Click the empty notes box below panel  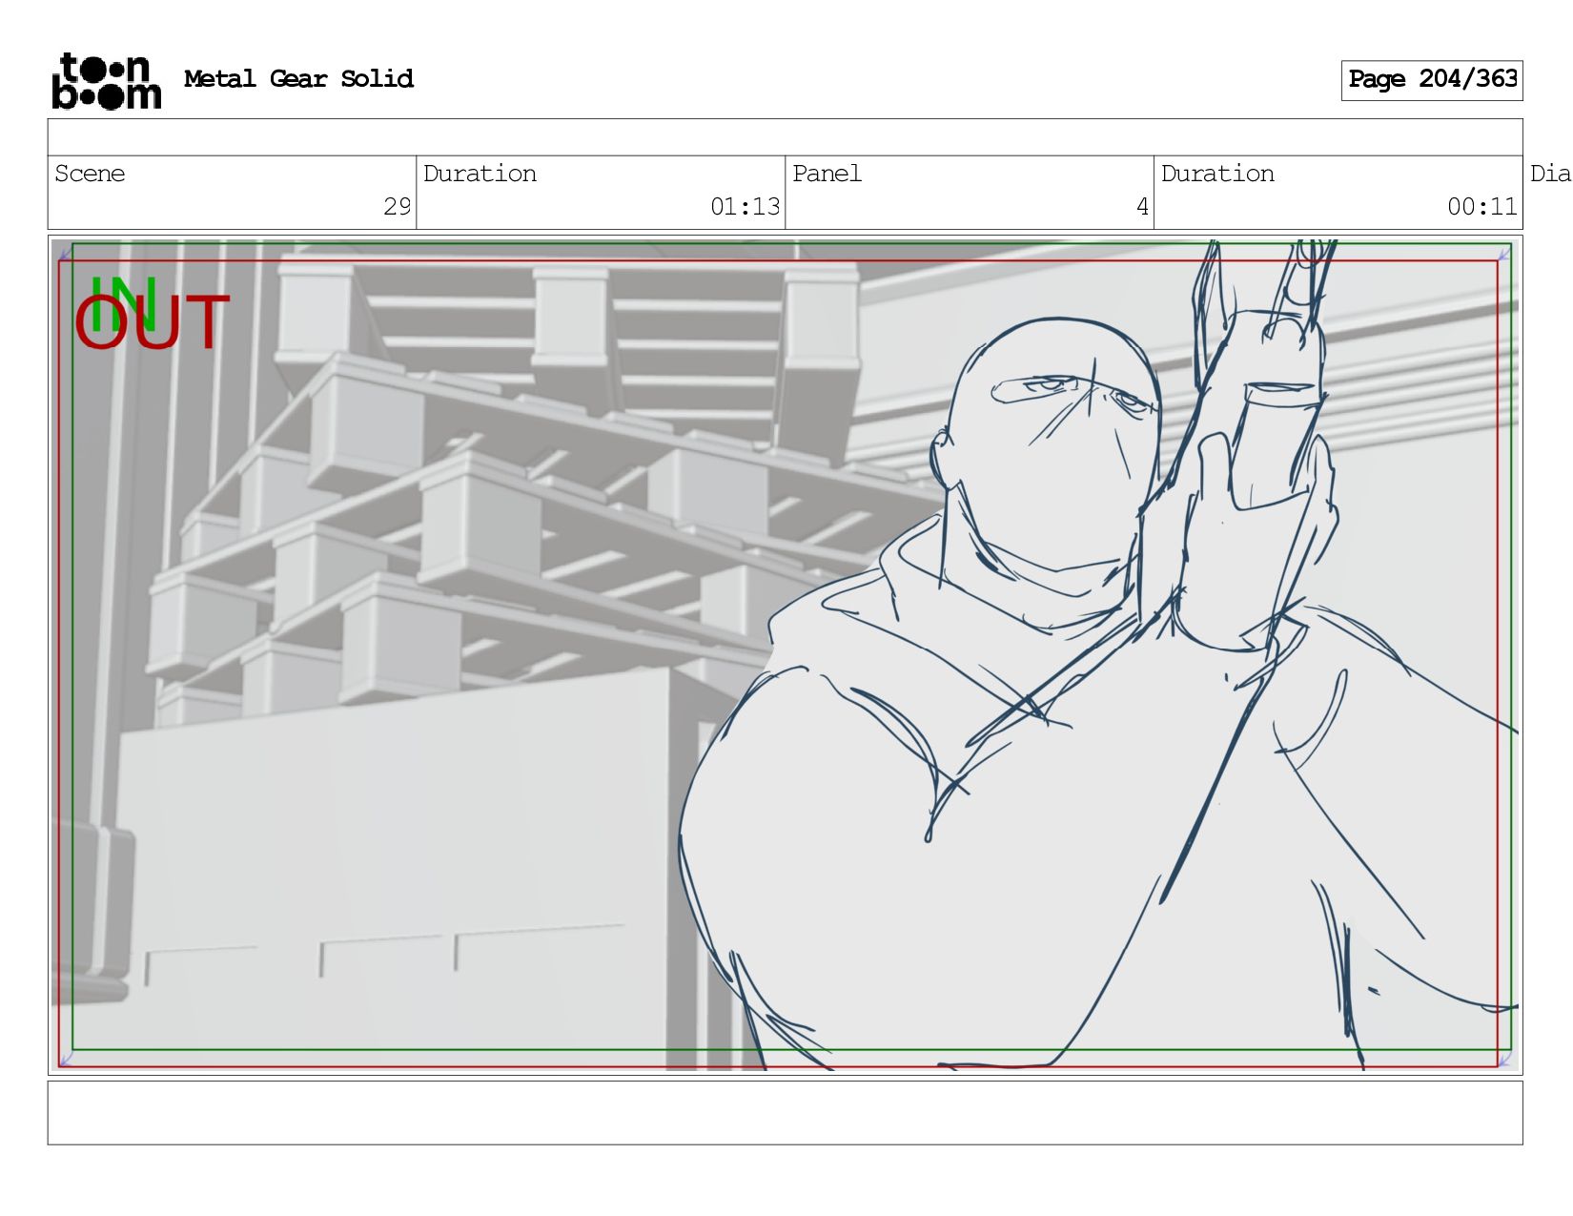785,1112
